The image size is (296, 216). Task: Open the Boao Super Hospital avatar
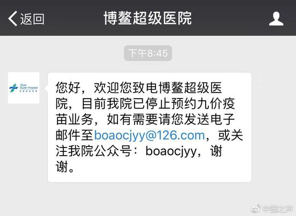coord(24,88)
